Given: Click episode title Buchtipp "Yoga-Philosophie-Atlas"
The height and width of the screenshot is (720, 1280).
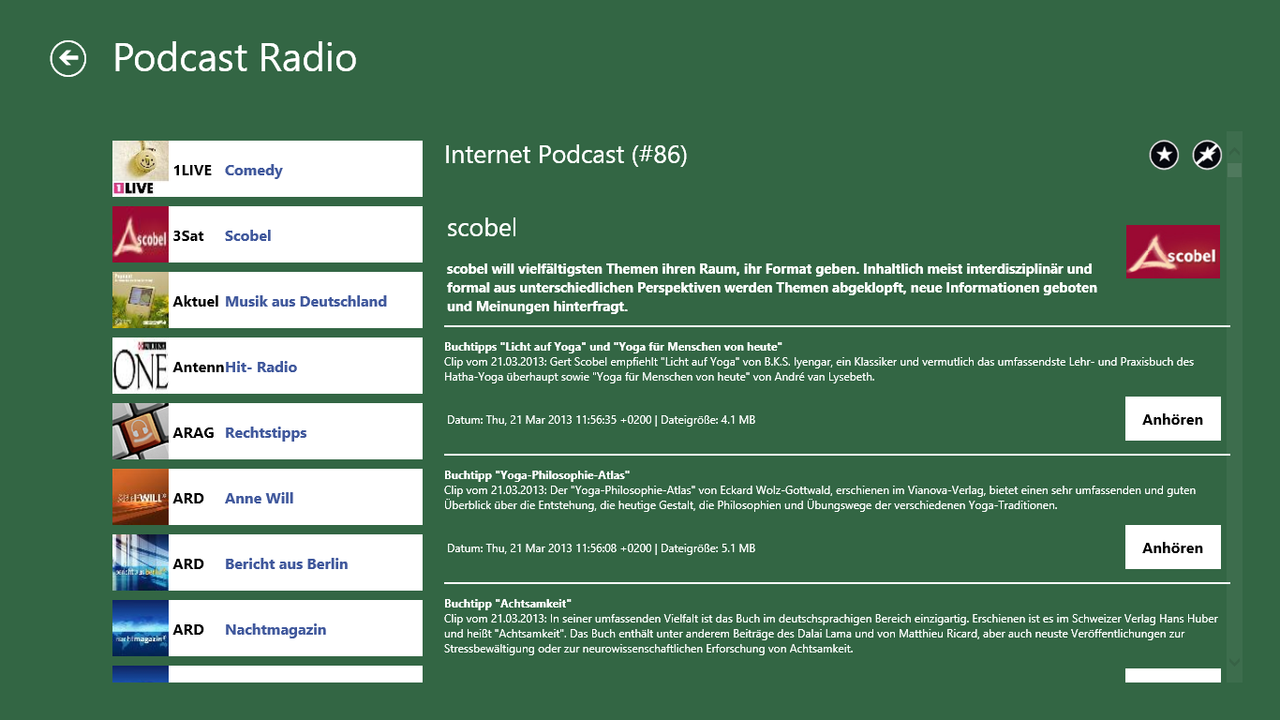Looking at the screenshot, I should coord(537,475).
